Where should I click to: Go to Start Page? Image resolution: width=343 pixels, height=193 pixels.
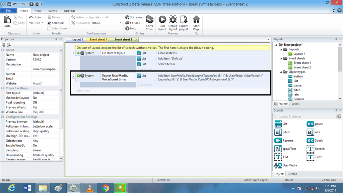coord(196,23)
